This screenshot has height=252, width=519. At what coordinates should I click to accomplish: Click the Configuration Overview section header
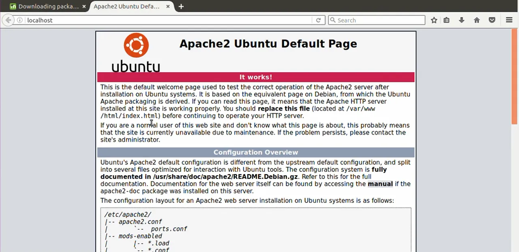click(256, 153)
